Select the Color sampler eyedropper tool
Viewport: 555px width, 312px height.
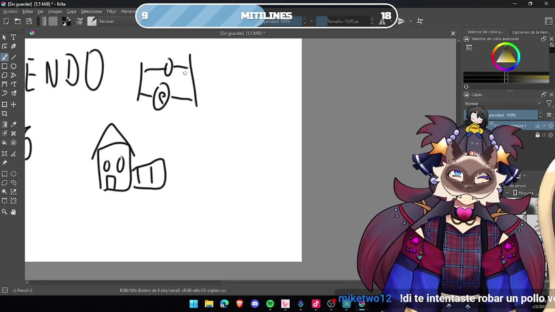point(13,124)
